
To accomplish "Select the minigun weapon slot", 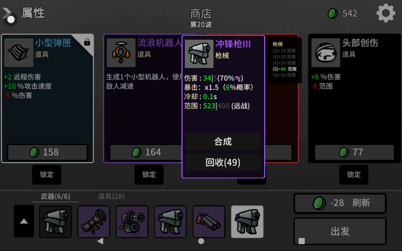I will click(x=132, y=222).
